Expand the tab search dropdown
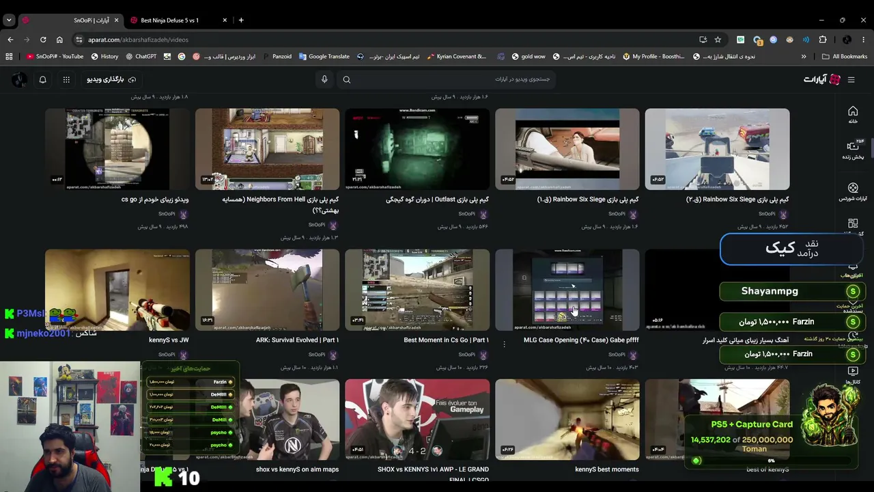This screenshot has width=874, height=492. click(9, 20)
